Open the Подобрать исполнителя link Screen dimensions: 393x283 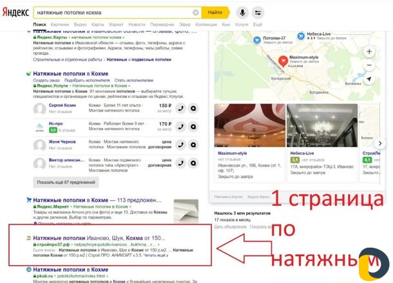click(x=87, y=80)
